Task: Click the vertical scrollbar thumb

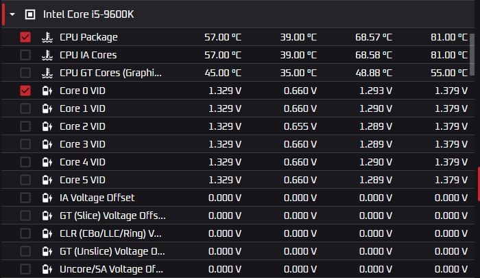Action: coord(474,51)
